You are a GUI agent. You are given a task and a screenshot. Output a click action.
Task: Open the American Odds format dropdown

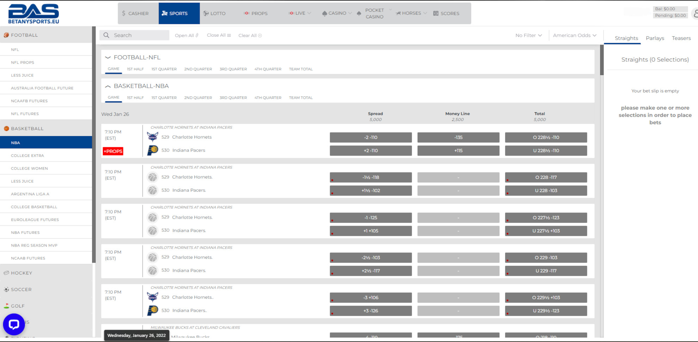coord(575,35)
